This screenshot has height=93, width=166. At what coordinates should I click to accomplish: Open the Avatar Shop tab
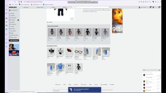pos(40,7)
